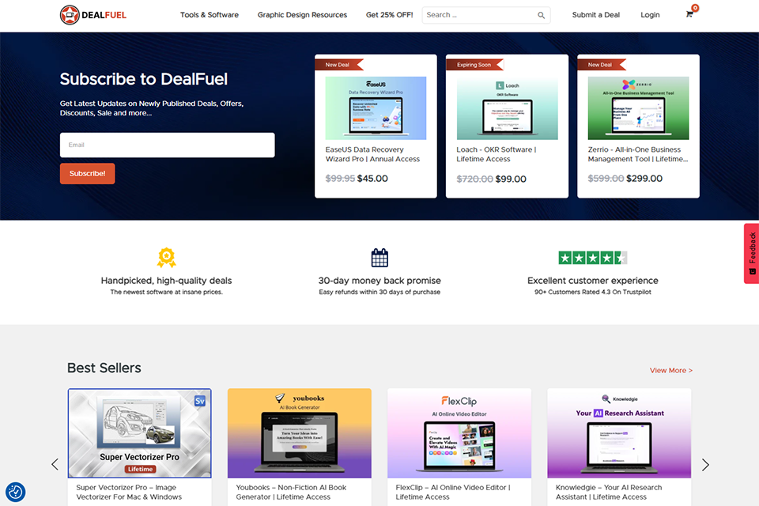Open Graphic Design Resources menu

(x=302, y=15)
